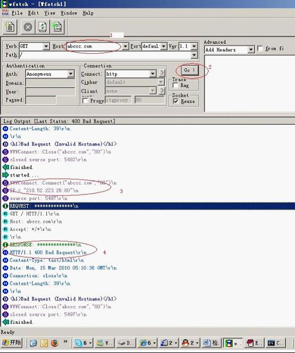Open the Port default dropdown
The width and height of the screenshot is (295, 353).
tap(164, 46)
